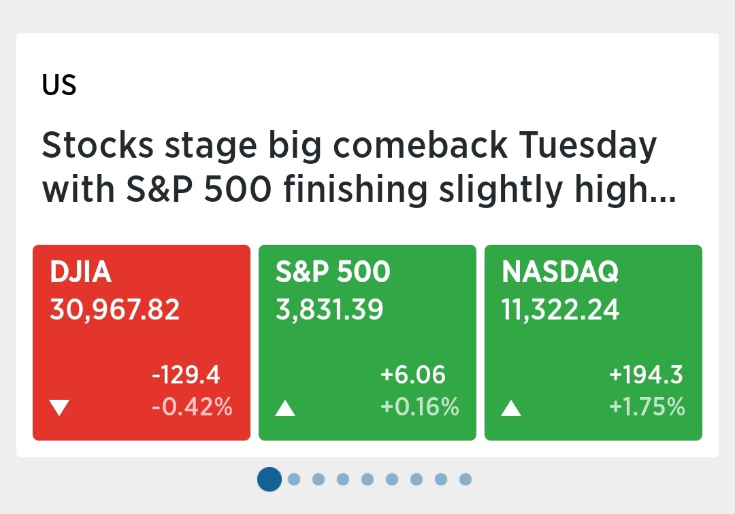Click the S&P 500 +0.16% change
The width and height of the screenshot is (735, 514).
tap(419, 406)
